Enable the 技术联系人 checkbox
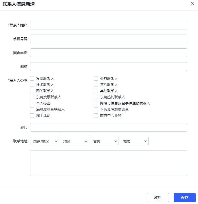198x204 pixels. [32, 85]
